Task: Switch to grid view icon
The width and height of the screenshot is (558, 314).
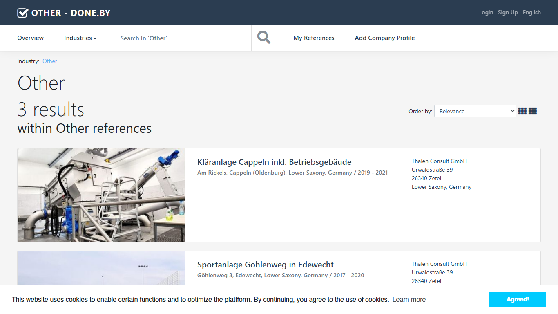Action: 522,111
